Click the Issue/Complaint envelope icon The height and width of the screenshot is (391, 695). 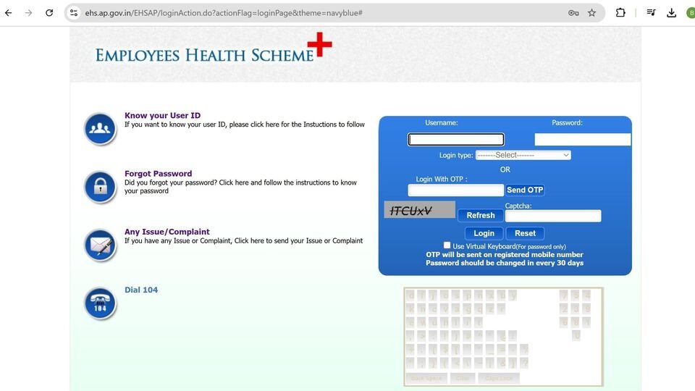(x=100, y=245)
